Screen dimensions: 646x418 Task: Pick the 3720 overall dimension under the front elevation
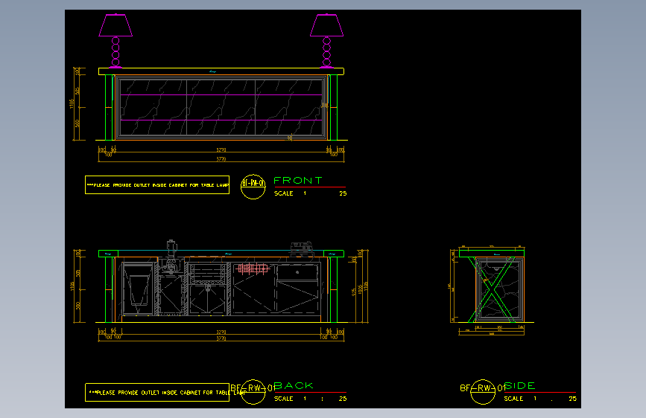coord(221,159)
